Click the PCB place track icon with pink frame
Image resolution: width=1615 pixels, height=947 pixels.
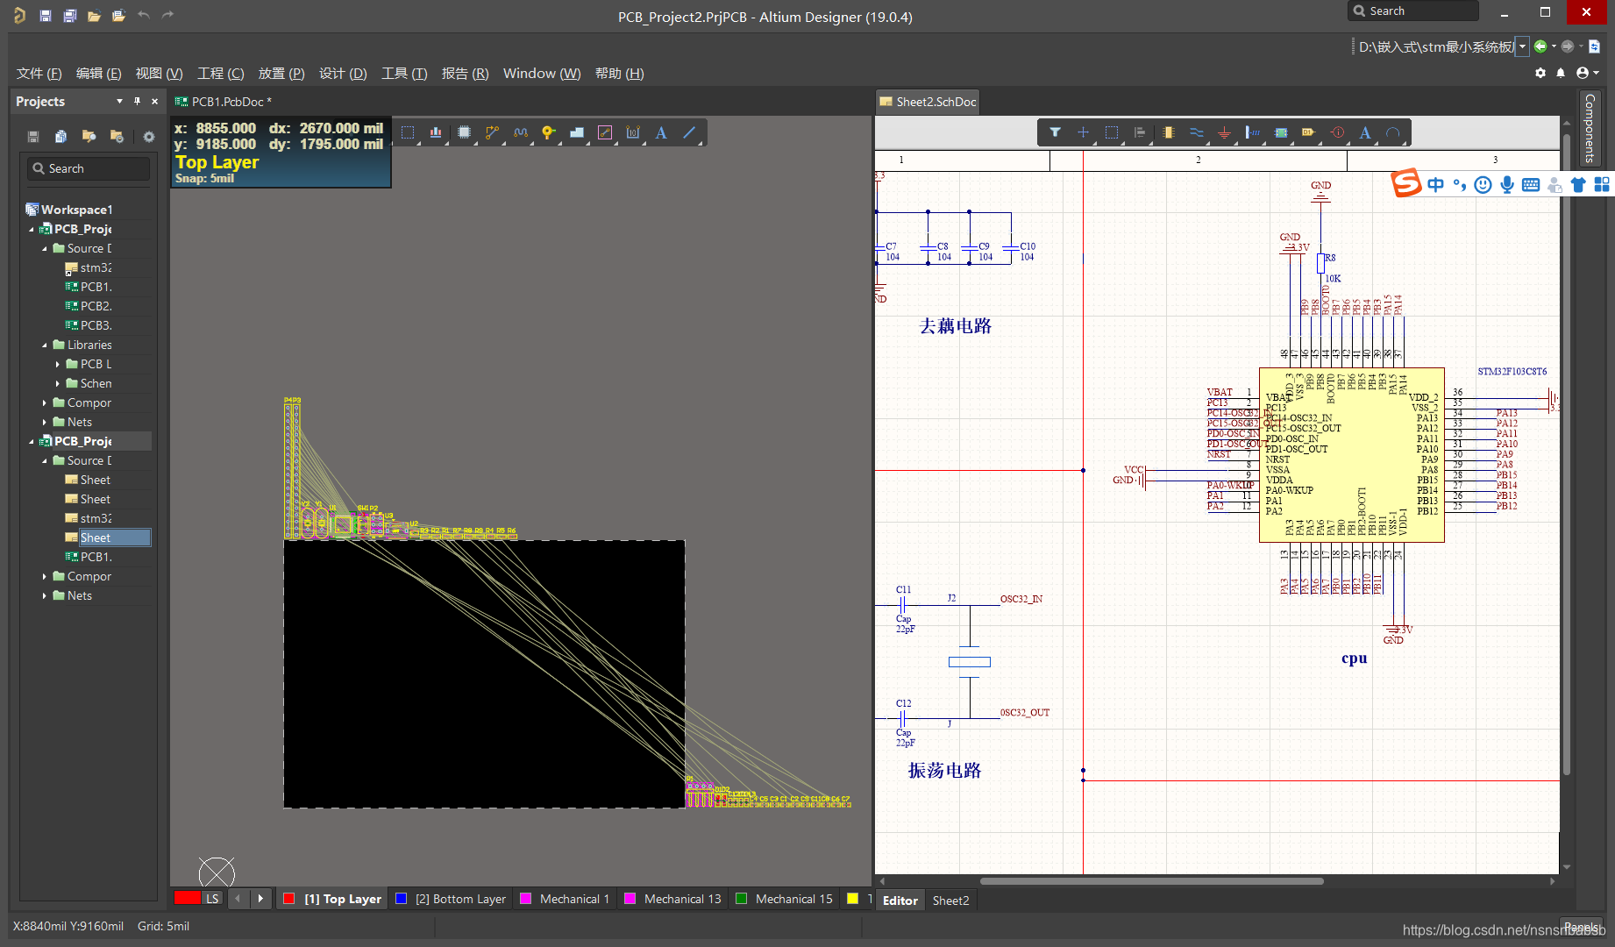[605, 132]
